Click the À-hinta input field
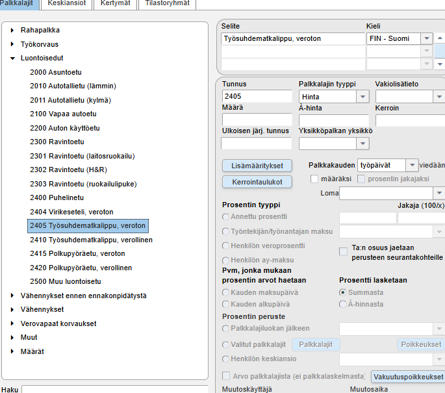Viewport: 445px width, 393px height. [334, 120]
